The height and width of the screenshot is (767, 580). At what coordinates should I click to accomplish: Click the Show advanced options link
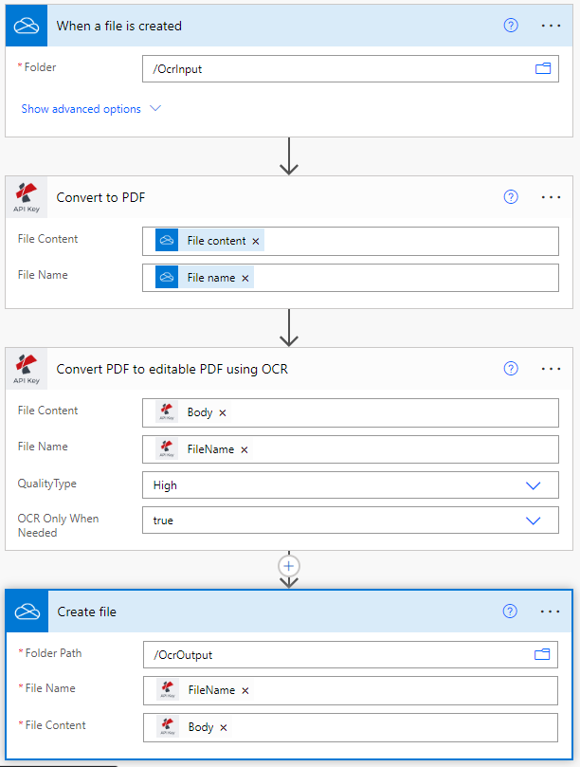(81, 109)
